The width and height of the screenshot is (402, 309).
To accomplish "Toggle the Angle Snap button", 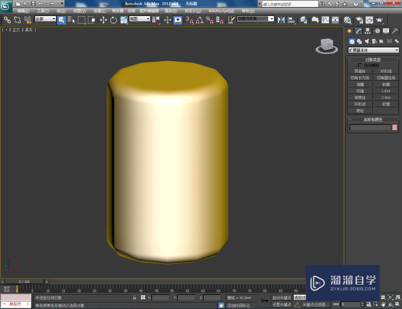I will coord(199,20).
